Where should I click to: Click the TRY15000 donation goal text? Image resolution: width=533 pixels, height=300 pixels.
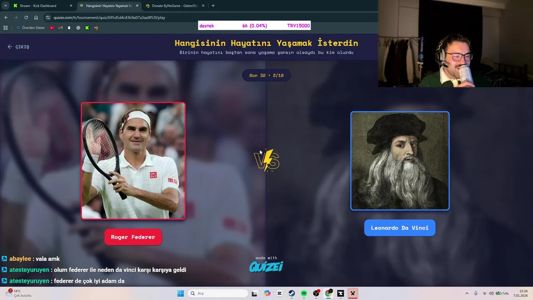click(298, 26)
